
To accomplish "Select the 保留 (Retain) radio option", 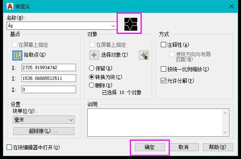I will tap(91, 68).
